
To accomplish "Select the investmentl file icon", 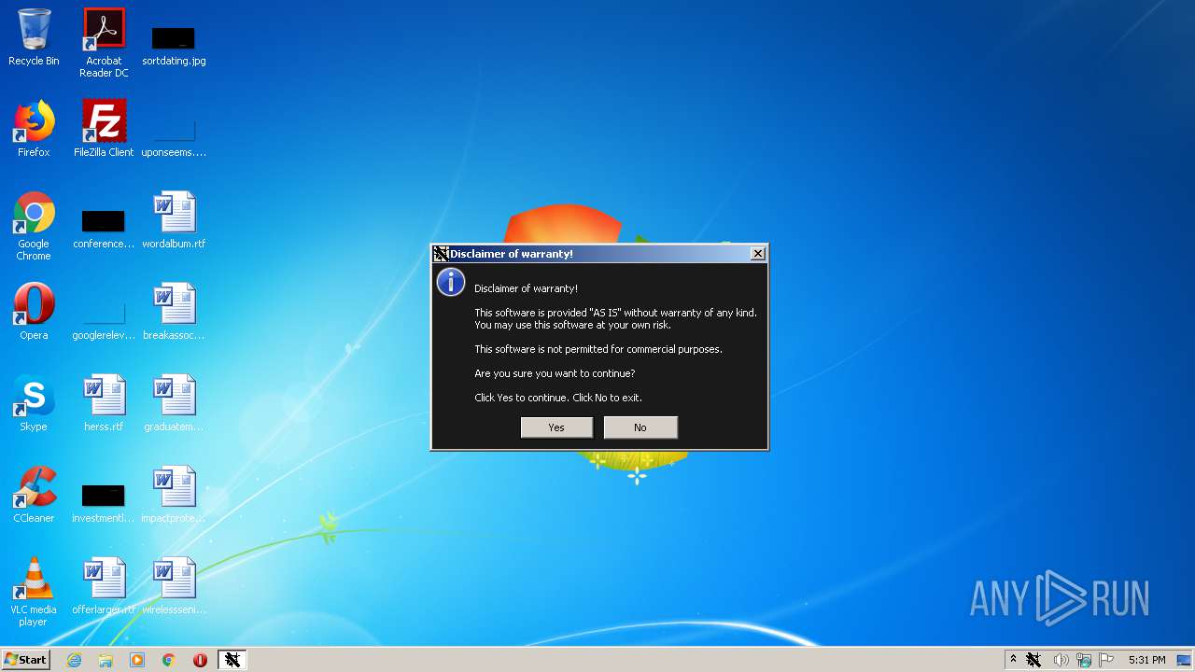I will pyautogui.click(x=104, y=501).
